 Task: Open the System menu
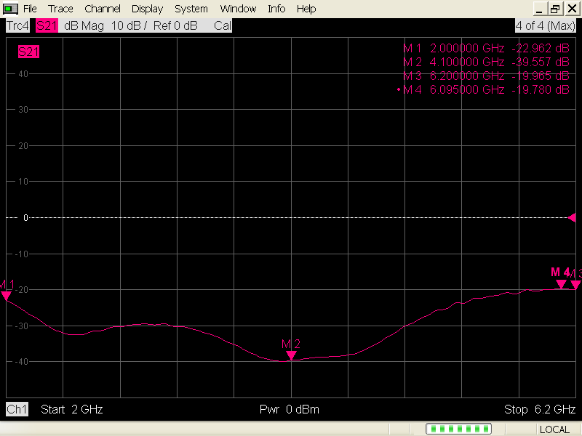(x=191, y=8)
